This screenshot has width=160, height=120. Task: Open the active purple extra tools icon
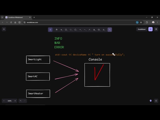(x=109, y=30)
